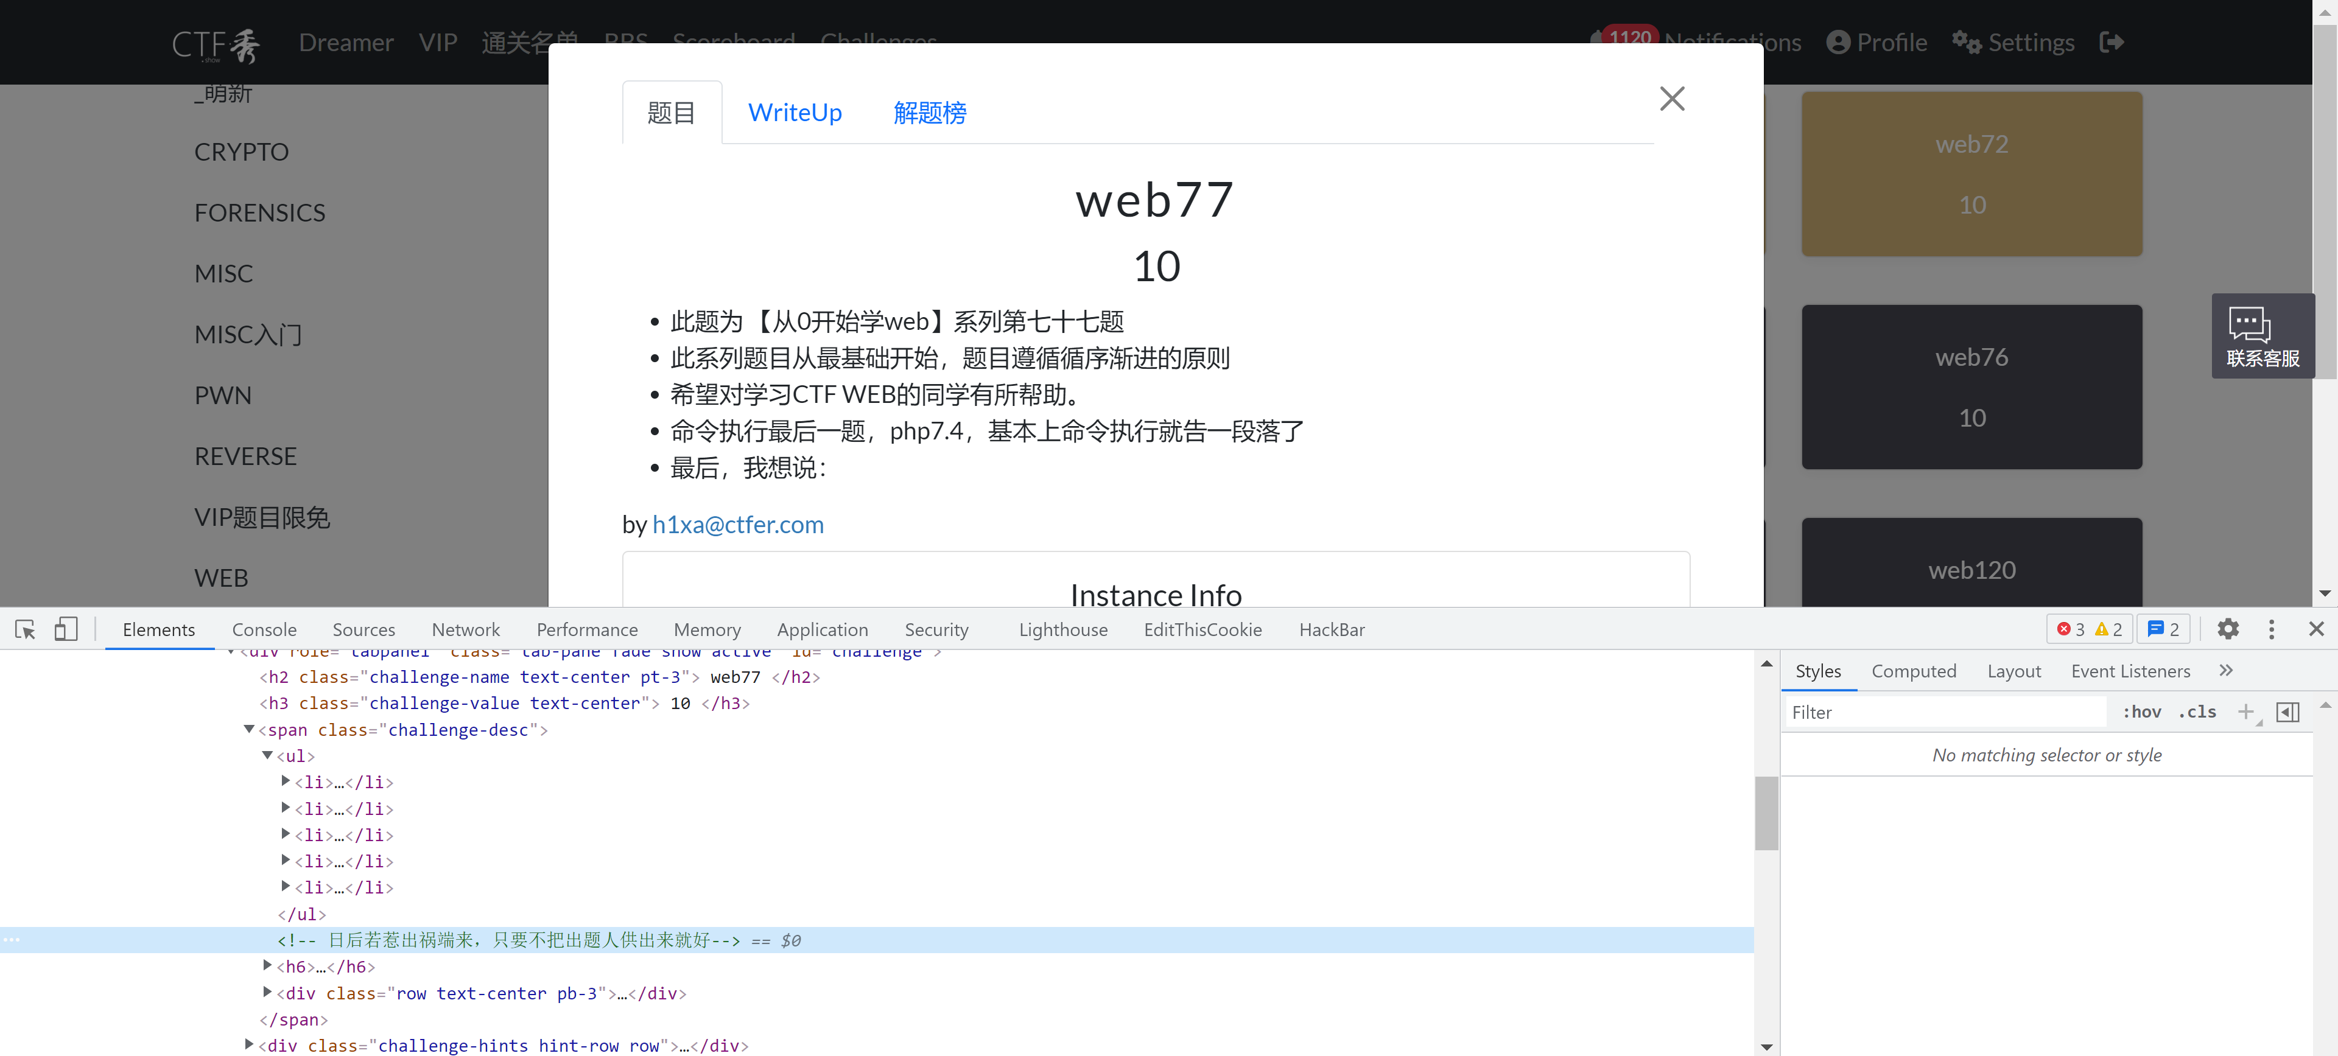Viewport: 2338px width, 1056px height.
Task: Expand the first li element in ul
Action: pyautogui.click(x=286, y=781)
